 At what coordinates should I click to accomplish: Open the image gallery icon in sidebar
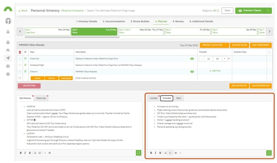click(8, 66)
